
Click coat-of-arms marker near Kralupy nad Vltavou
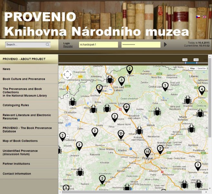pos(139,130)
